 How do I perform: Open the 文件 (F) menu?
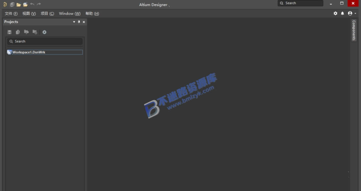point(11,14)
